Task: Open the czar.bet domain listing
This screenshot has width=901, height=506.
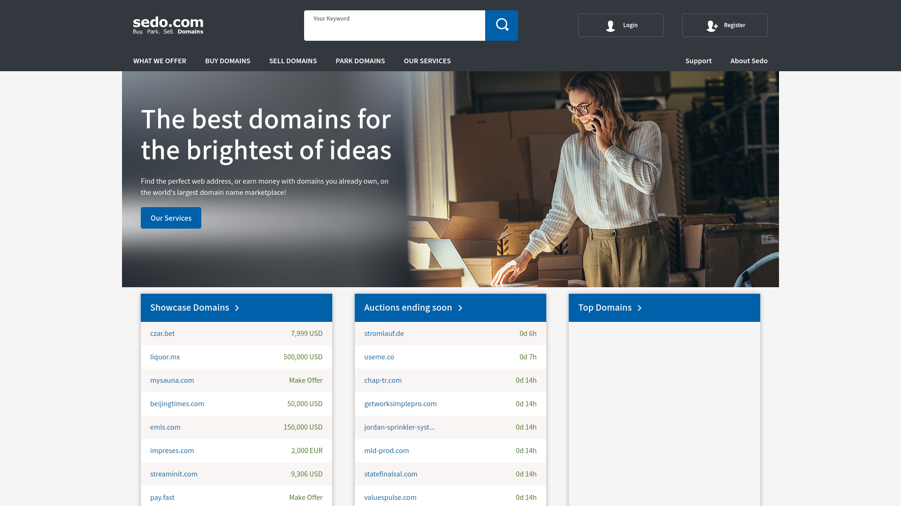Action: coord(162,334)
